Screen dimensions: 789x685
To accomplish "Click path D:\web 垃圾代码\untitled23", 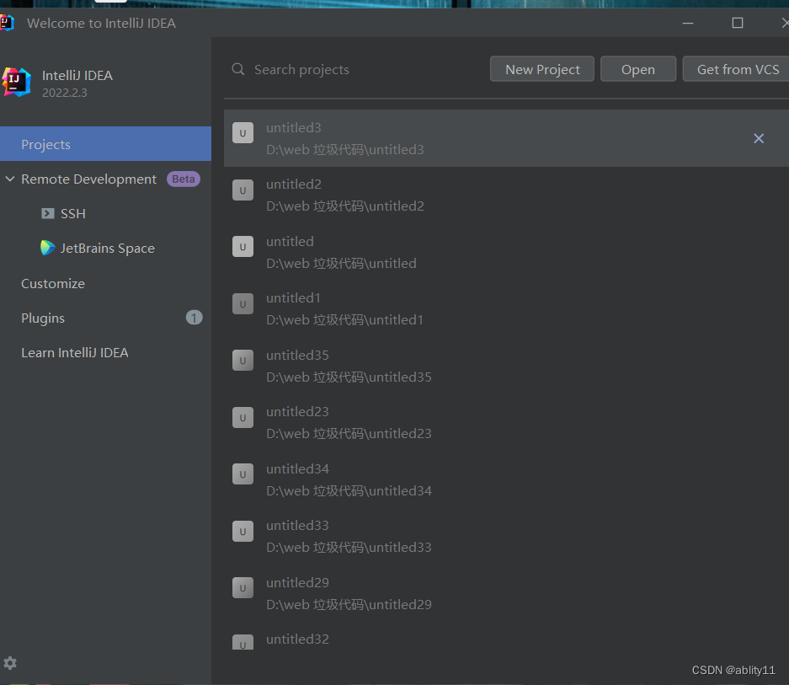I will [349, 434].
